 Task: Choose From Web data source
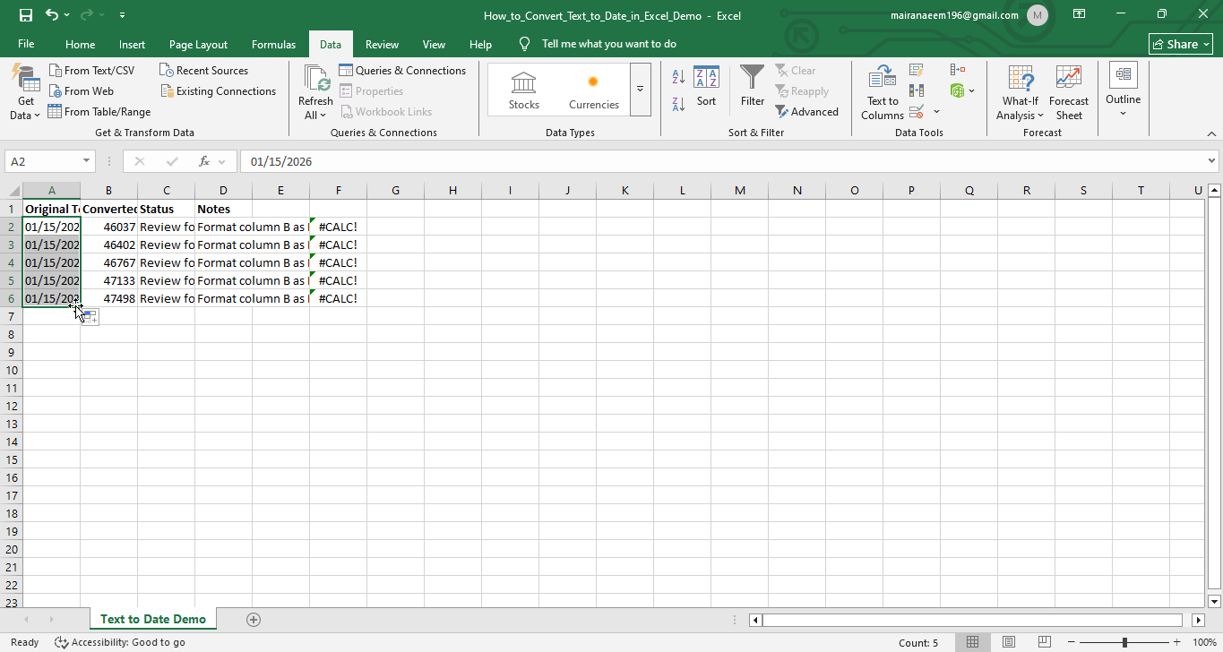click(81, 91)
